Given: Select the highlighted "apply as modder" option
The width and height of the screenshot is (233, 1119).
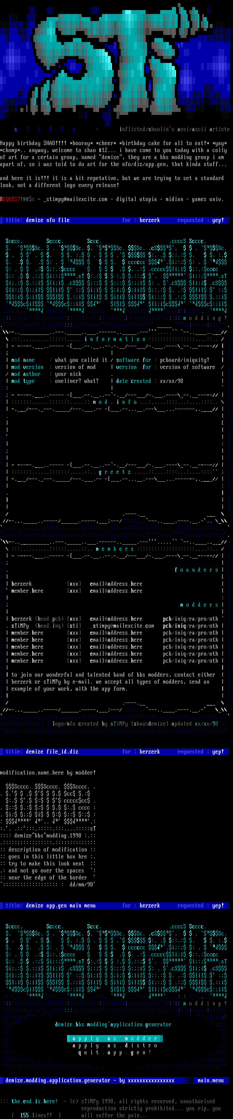Looking at the screenshot, I should point(115,1038).
